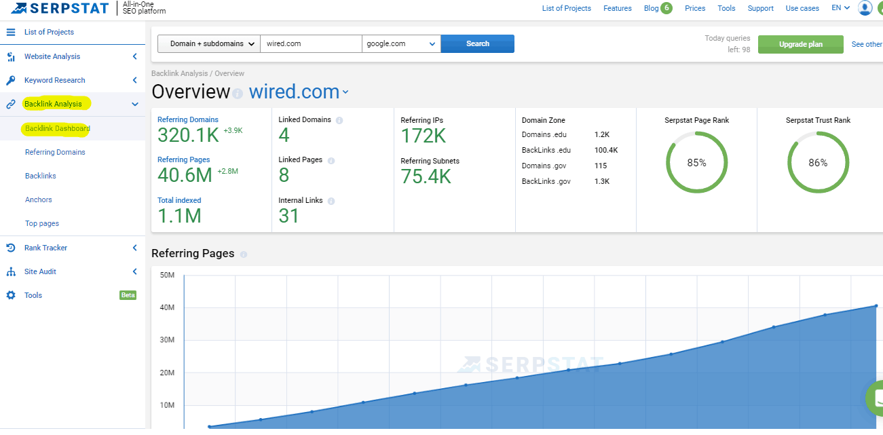The width and height of the screenshot is (883, 435).
Task: Open Backlinks sidebar item
Action: point(41,176)
